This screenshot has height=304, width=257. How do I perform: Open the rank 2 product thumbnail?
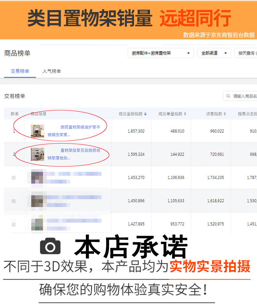tap(37, 154)
